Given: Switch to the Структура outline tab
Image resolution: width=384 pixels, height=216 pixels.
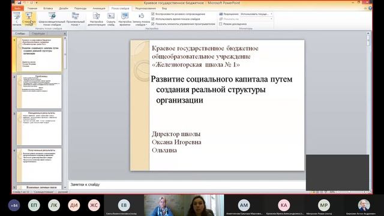Looking at the screenshot, I should tap(38, 34).
